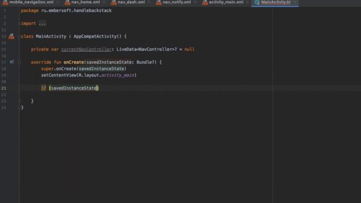Viewport: 361px width, 203px height.
Task: Click savedInstanceState inside the if statement
Action: 74,88
